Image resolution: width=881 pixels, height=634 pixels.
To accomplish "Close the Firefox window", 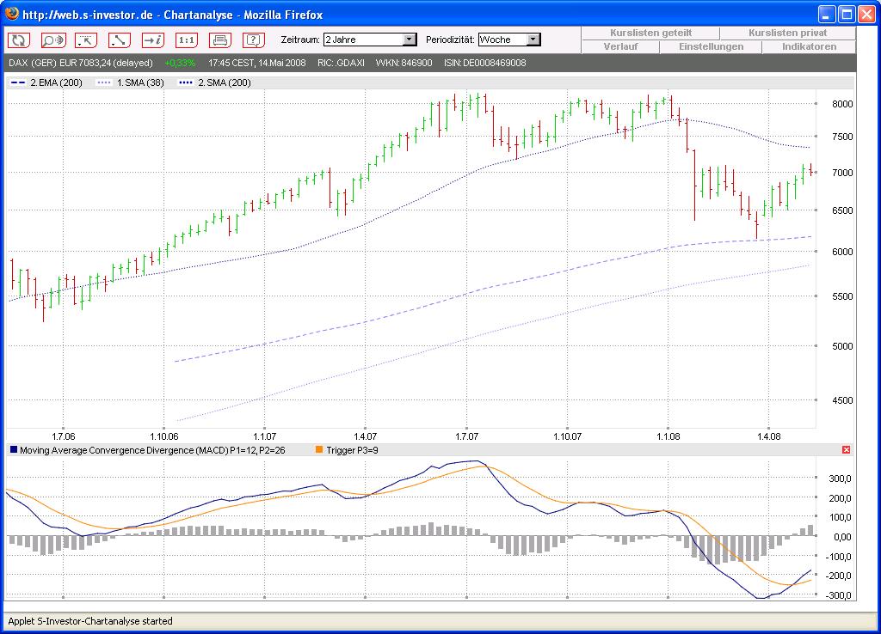I will [867, 15].
